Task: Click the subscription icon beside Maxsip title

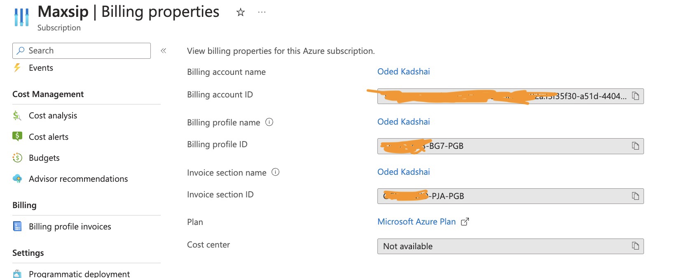Action: point(21,17)
